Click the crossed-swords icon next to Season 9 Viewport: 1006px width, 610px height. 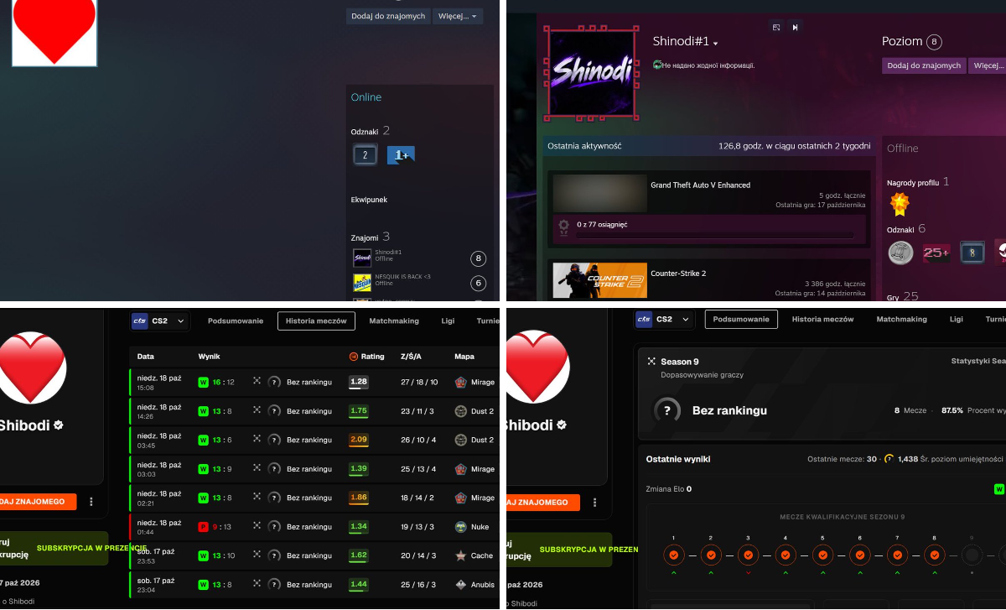click(x=651, y=362)
